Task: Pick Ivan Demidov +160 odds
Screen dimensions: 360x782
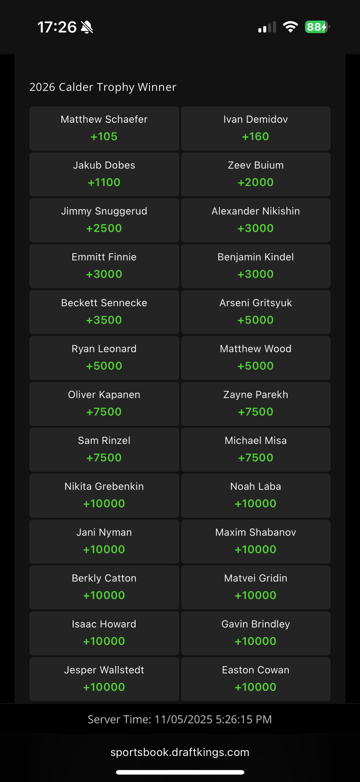Action: point(256,129)
